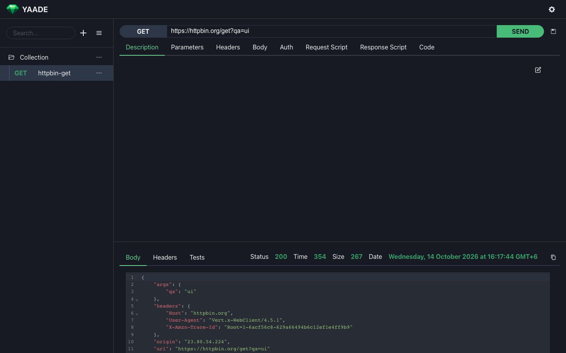Save the request with the save icon
The image size is (566, 353).
tap(553, 31)
